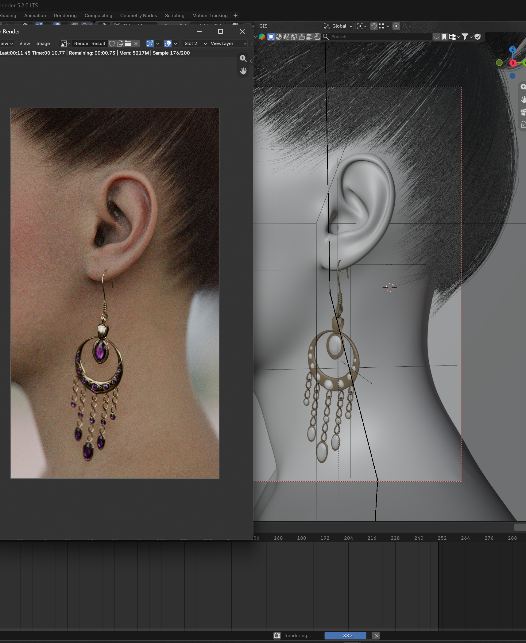Open the snapping options dropdown
Viewport: 526px width, 643px height.
tap(384, 26)
